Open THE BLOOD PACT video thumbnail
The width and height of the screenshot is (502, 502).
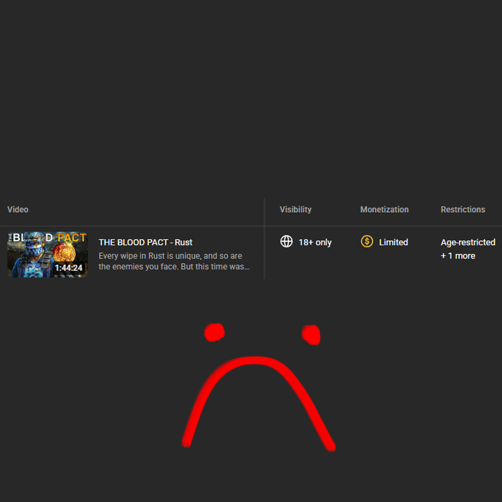point(48,255)
